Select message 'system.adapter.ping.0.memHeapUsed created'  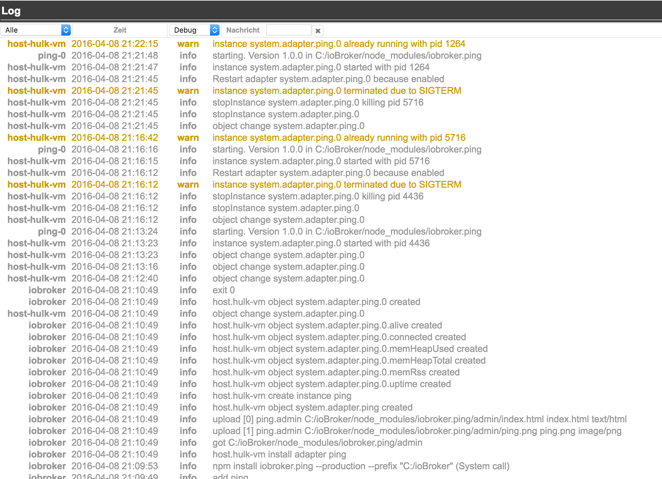pyautogui.click(x=350, y=349)
